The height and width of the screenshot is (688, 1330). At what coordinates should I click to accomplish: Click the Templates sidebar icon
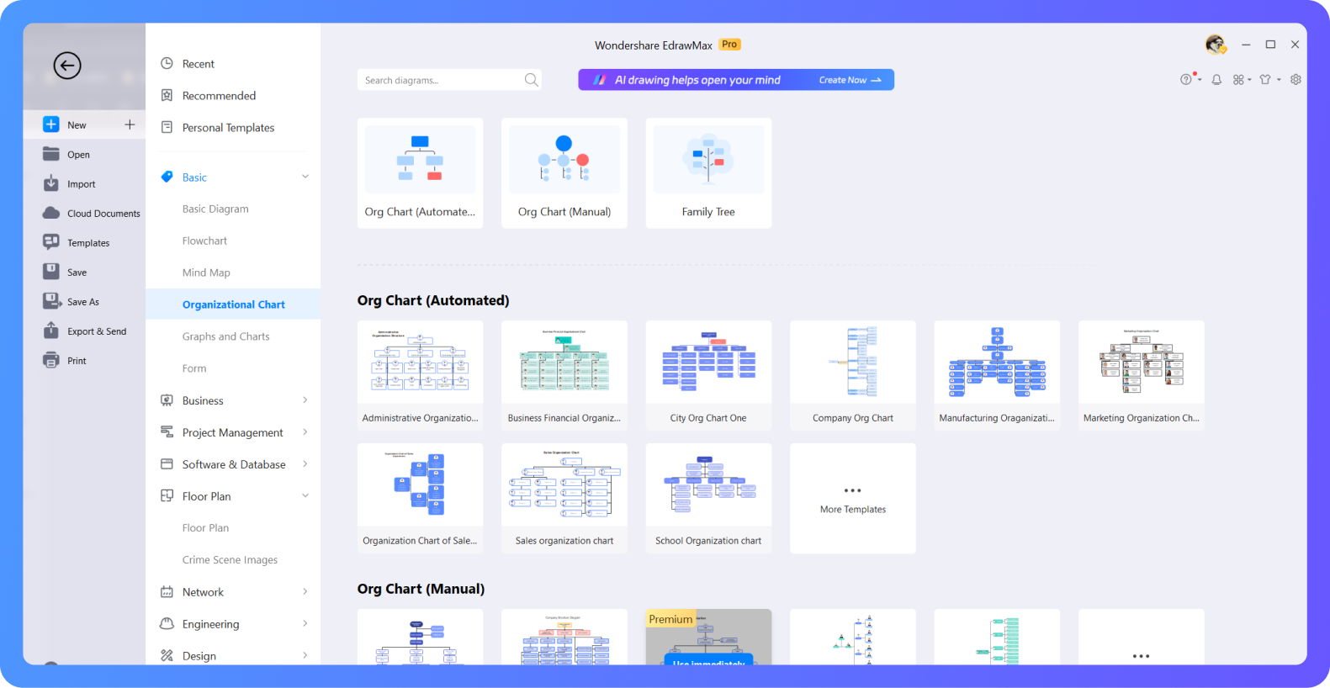51,242
